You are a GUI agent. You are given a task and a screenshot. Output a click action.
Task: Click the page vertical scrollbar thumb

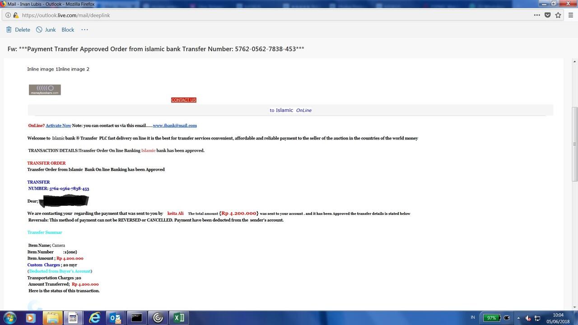pyautogui.click(x=574, y=144)
